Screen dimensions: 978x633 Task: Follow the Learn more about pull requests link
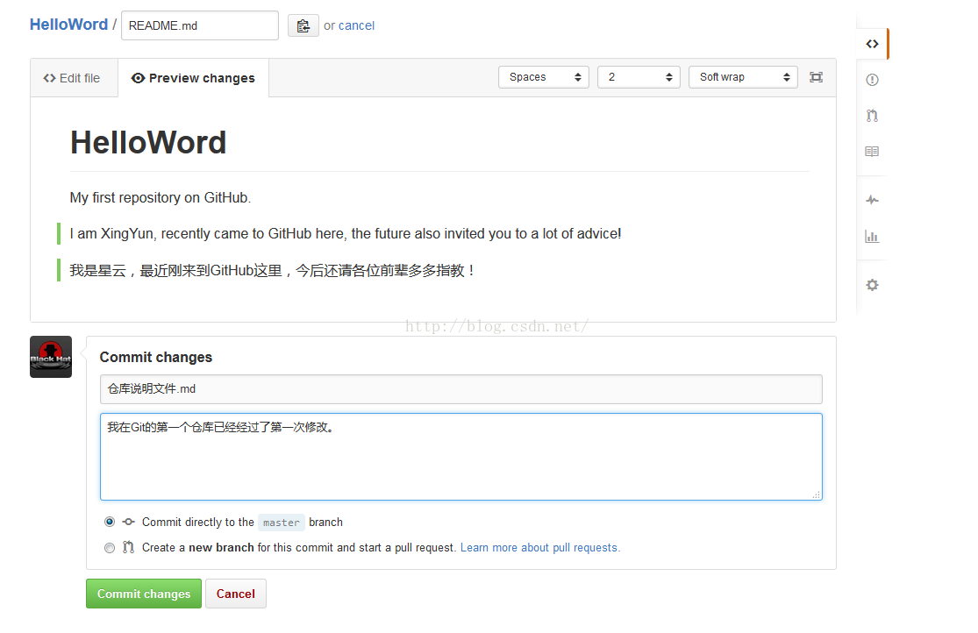[539, 548]
